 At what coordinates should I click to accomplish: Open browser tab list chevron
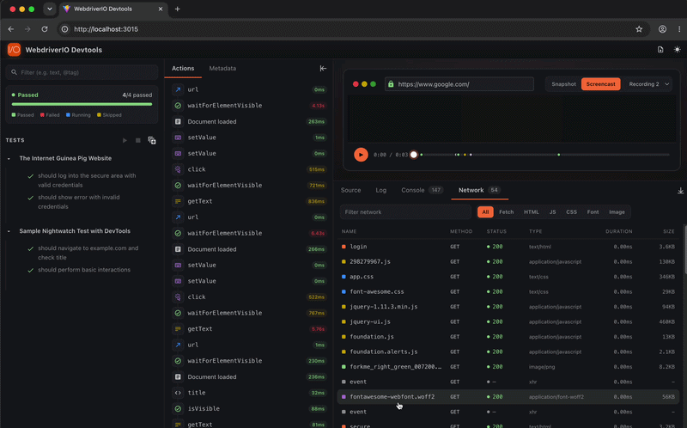pyautogui.click(x=50, y=9)
